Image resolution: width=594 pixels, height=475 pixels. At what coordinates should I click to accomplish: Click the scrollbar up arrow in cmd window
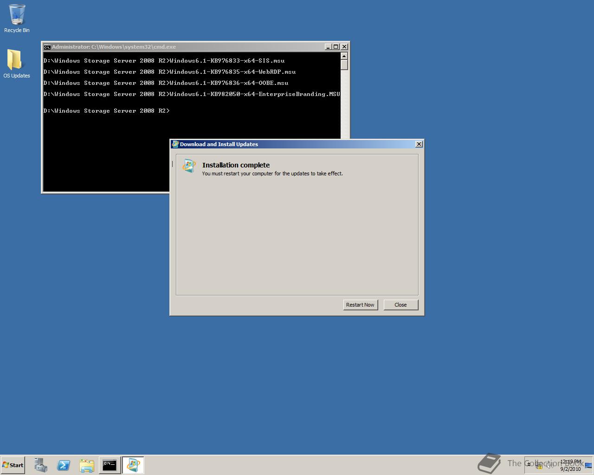pyautogui.click(x=344, y=55)
